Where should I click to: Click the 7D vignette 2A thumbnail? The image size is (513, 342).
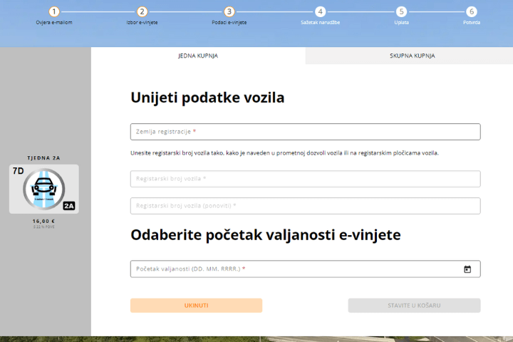[x=44, y=189]
